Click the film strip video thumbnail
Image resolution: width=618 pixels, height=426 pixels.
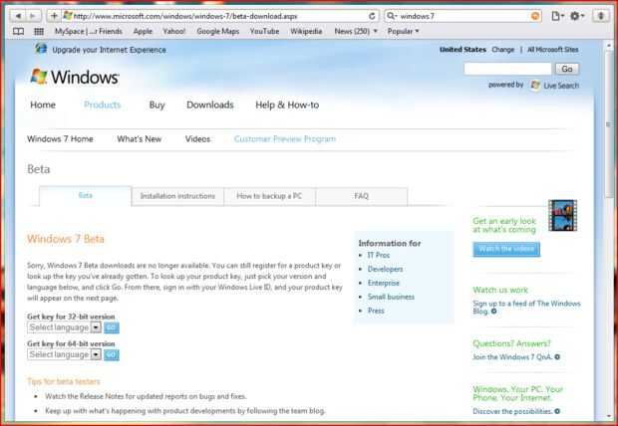coord(562,215)
